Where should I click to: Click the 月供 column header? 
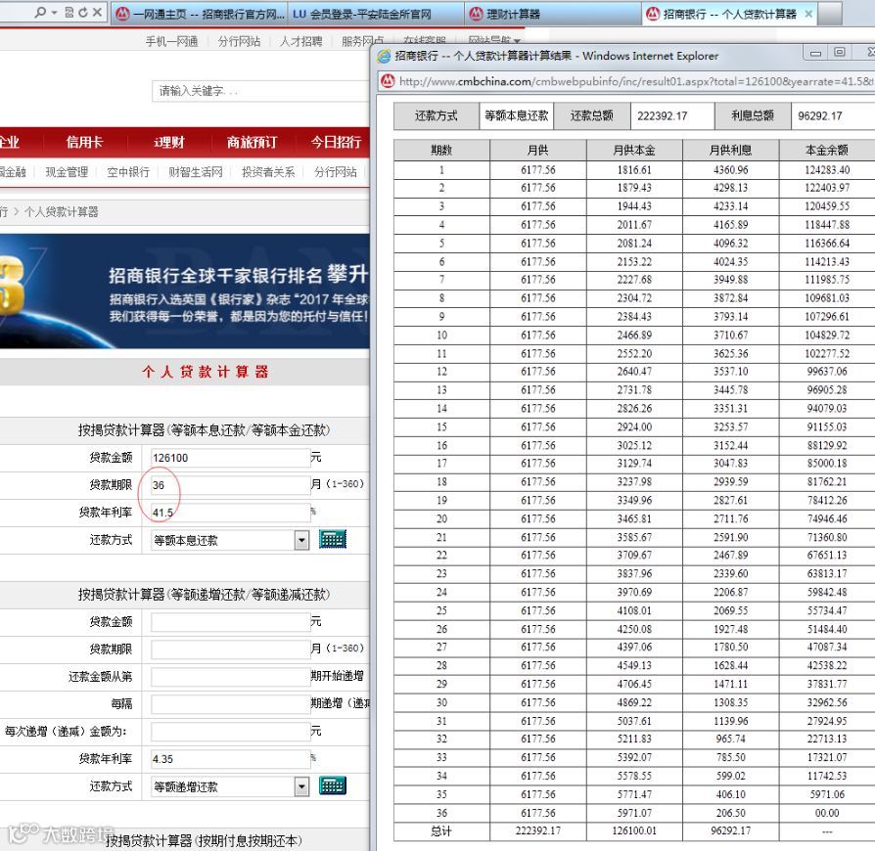[538, 150]
